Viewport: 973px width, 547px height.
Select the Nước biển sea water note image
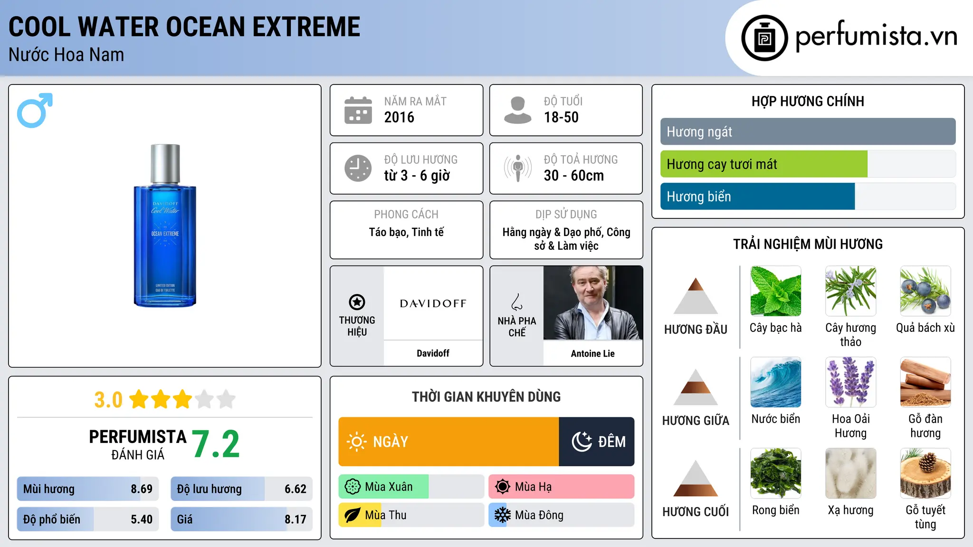point(775,382)
